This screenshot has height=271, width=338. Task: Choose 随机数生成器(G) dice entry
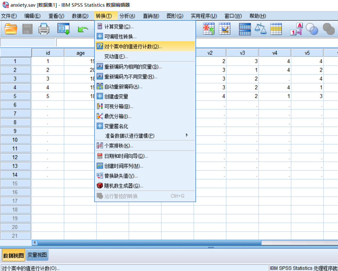(x=145, y=186)
